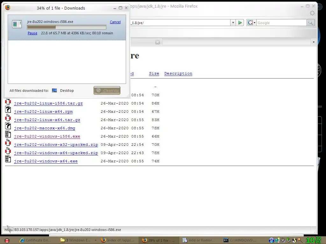Cancel the jre-8u202-windows-i586.exe download

click(x=115, y=22)
